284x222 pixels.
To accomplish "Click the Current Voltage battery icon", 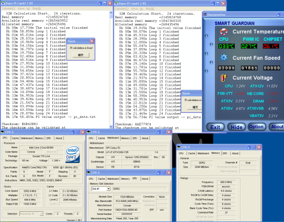I will click(224, 78).
